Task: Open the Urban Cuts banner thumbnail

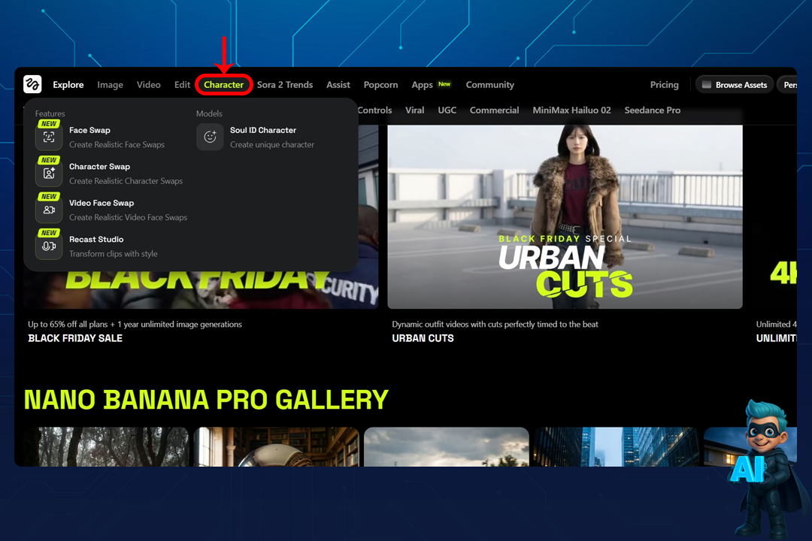Action: 565,216
